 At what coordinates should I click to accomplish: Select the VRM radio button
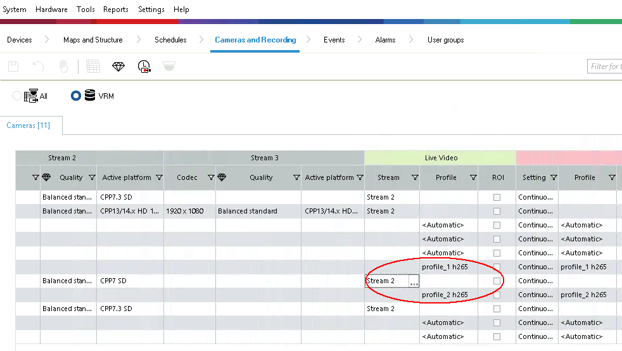(x=76, y=96)
